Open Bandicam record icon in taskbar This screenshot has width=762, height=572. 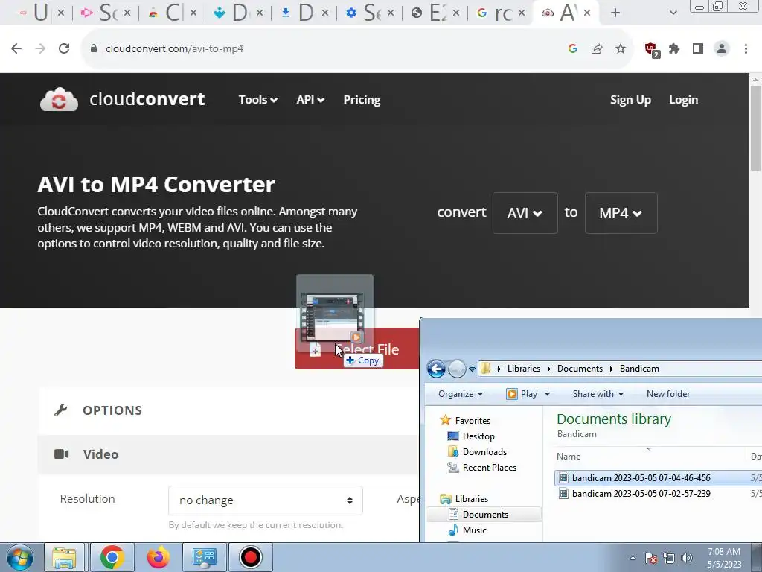[251, 557]
